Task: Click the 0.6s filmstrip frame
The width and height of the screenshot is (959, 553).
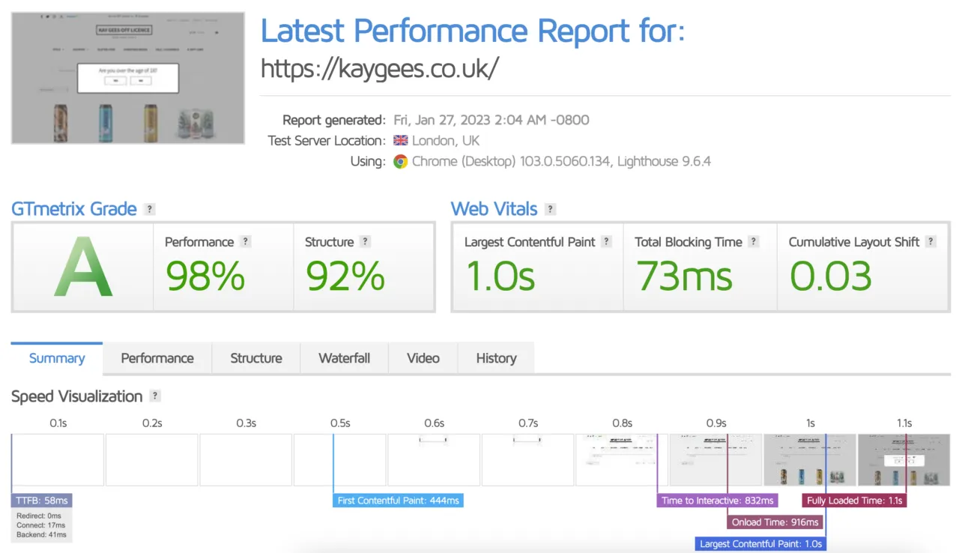Action: pyautogui.click(x=434, y=460)
